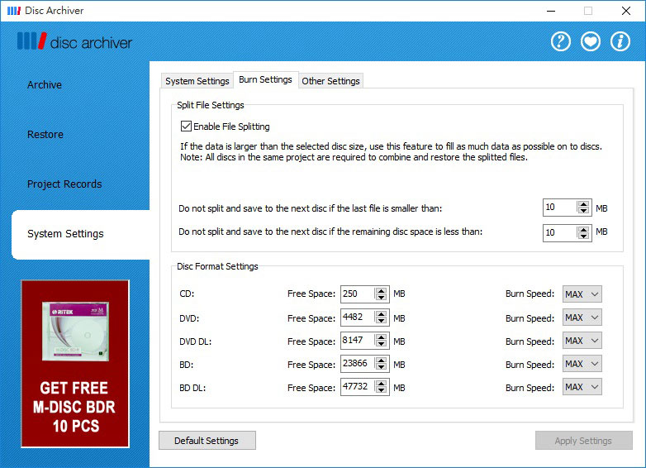Decrease the last file size threshold
Screen dimensions: 646x468
(584, 212)
